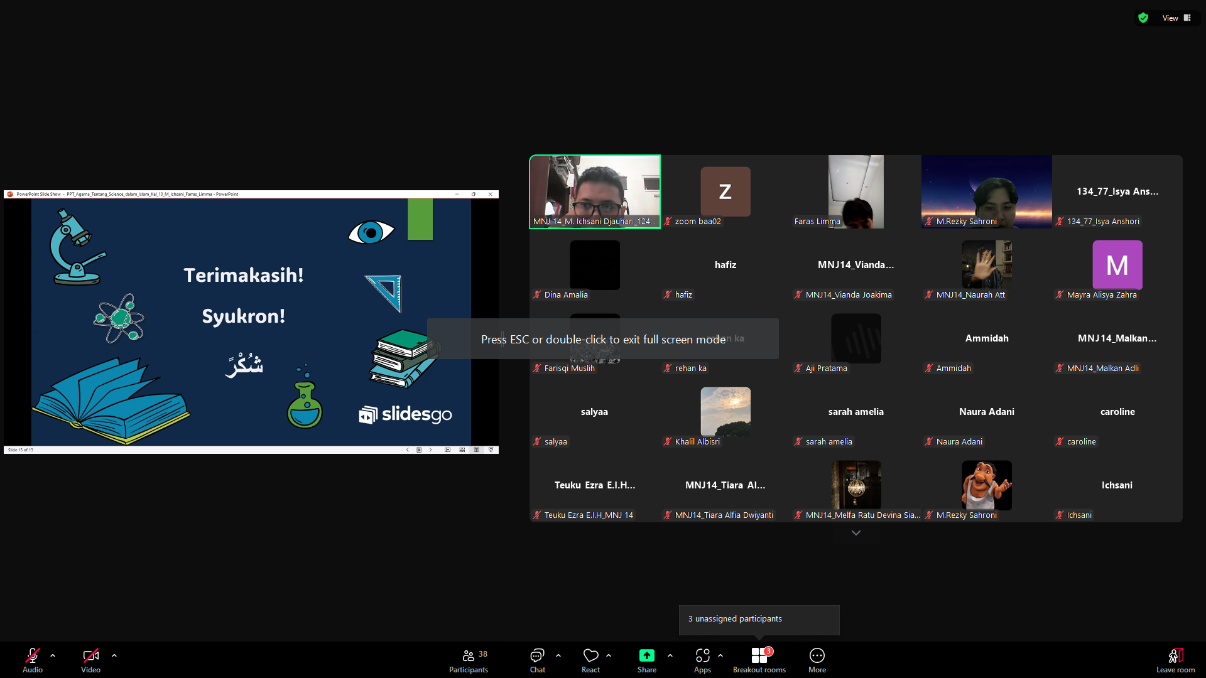Select Faras Limma's video tile

[x=856, y=192]
